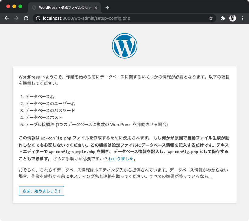Click the yellow minimize window button
Screen dimensions: 249x221
click(14, 6)
